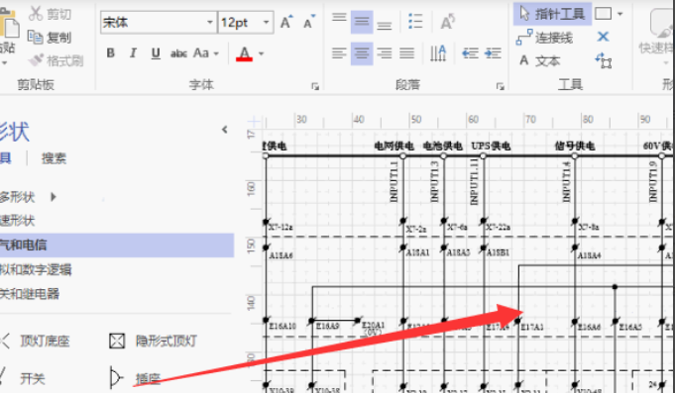Screen dimensions: 675x393
Task: Click the Cut (剪切) button
Action: 50,14
